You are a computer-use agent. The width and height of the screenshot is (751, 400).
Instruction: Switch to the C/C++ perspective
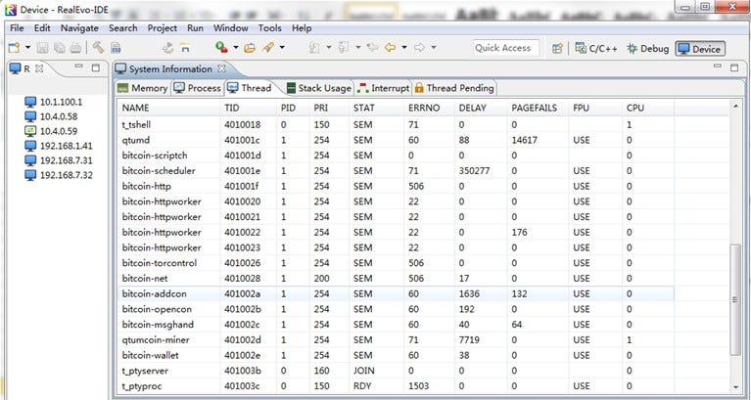(596, 48)
